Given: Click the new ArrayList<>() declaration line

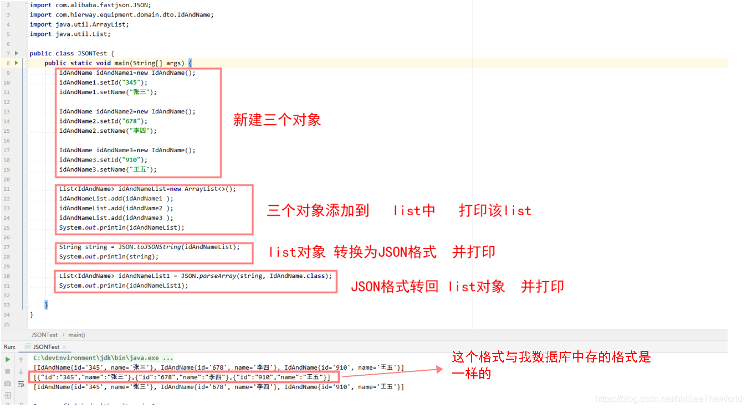Looking at the screenshot, I should [147, 189].
